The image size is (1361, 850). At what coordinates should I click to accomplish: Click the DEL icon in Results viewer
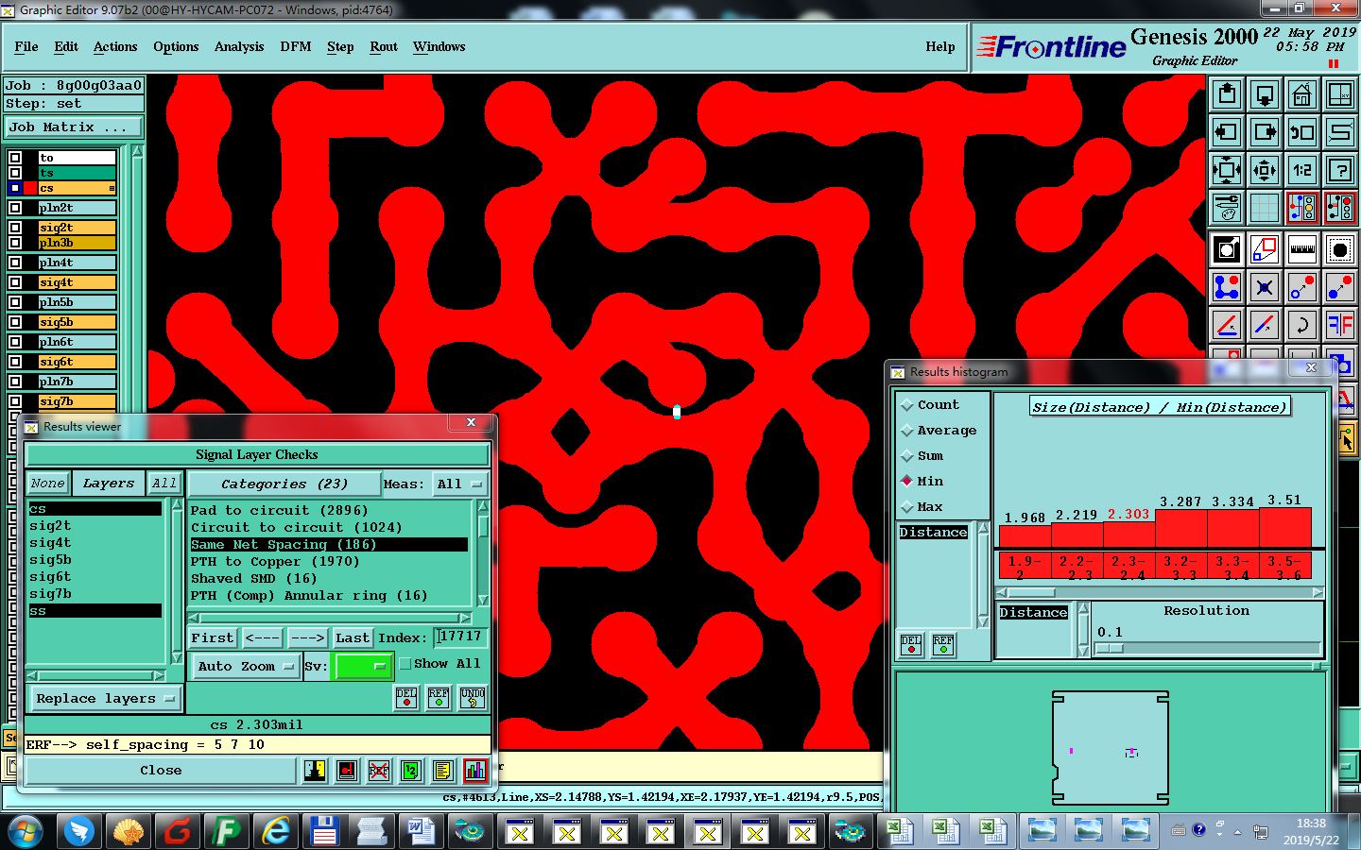pyautogui.click(x=406, y=698)
